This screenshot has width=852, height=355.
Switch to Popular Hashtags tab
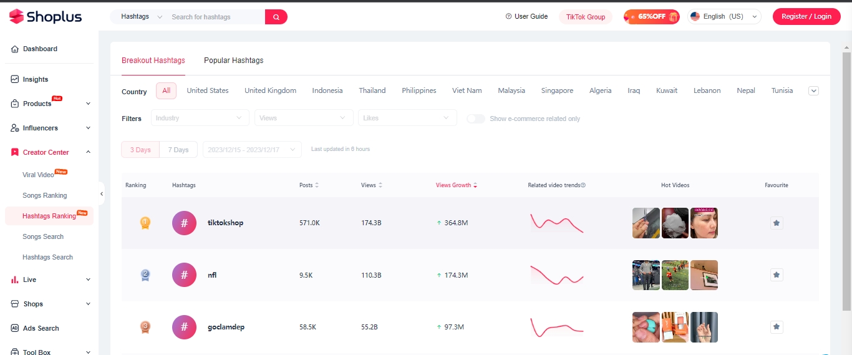pos(233,61)
